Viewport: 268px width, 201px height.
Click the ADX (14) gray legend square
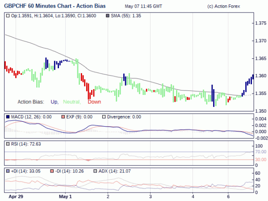95,171
